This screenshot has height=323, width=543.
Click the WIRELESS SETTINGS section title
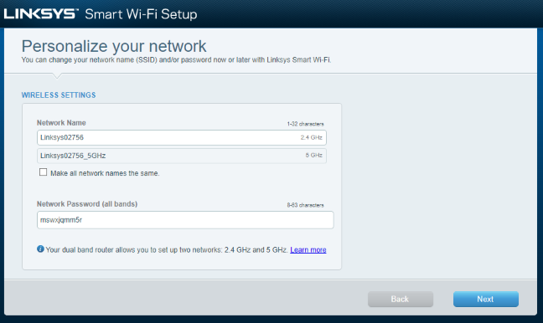[x=59, y=95]
